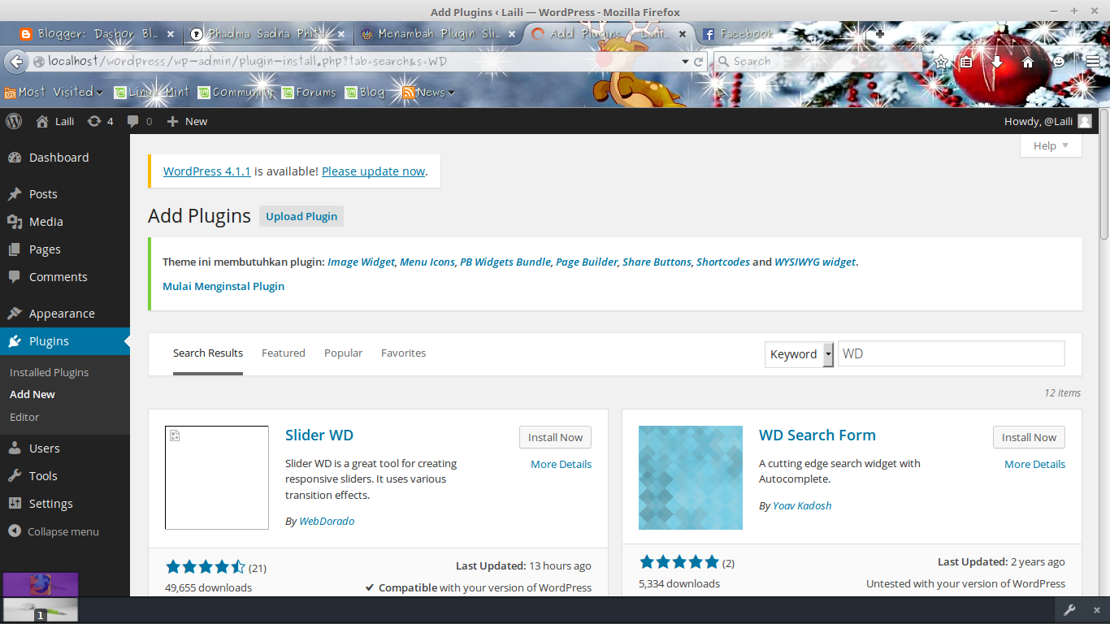The image size is (1110, 624).
Task: Click the WD Search Form plugin thumbnail
Action: pos(691,478)
